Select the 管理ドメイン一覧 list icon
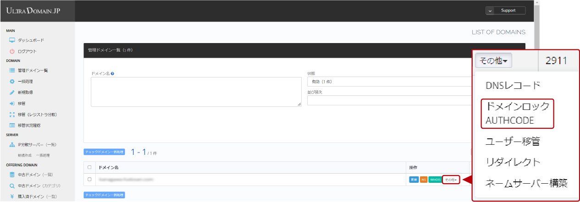This screenshot has width=580, height=202. (x=12, y=71)
